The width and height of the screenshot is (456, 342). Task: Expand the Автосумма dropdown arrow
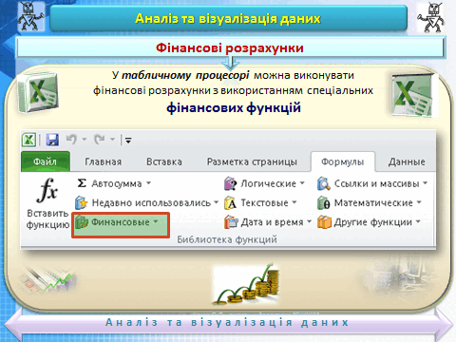click(x=148, y=183)
